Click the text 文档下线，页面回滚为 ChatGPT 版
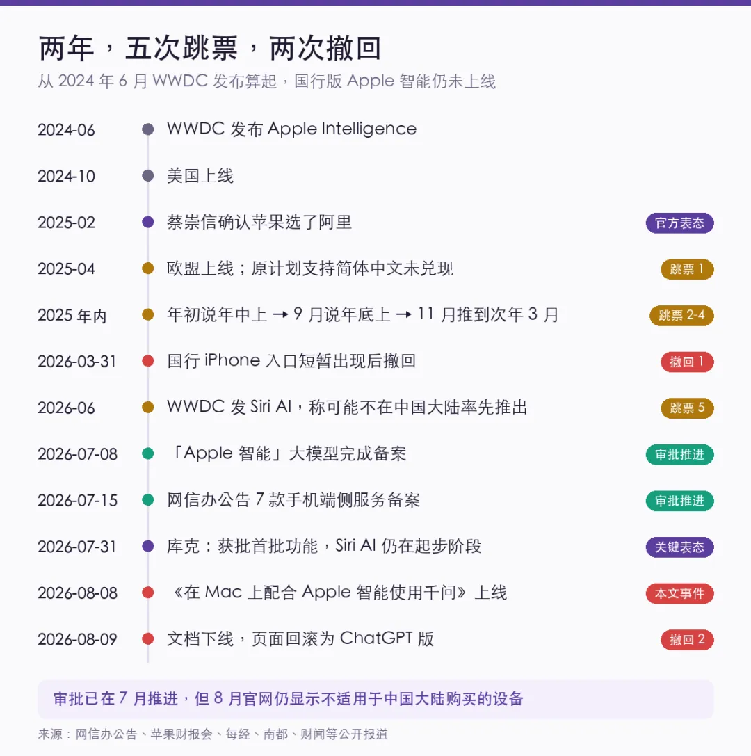Image resolution: width=751 pixels, height=756 pixels. point(300,638)
